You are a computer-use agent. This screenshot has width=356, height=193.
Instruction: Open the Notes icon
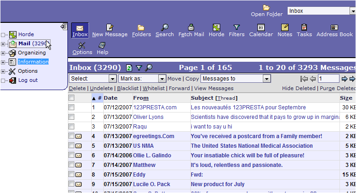pos(284,28)
